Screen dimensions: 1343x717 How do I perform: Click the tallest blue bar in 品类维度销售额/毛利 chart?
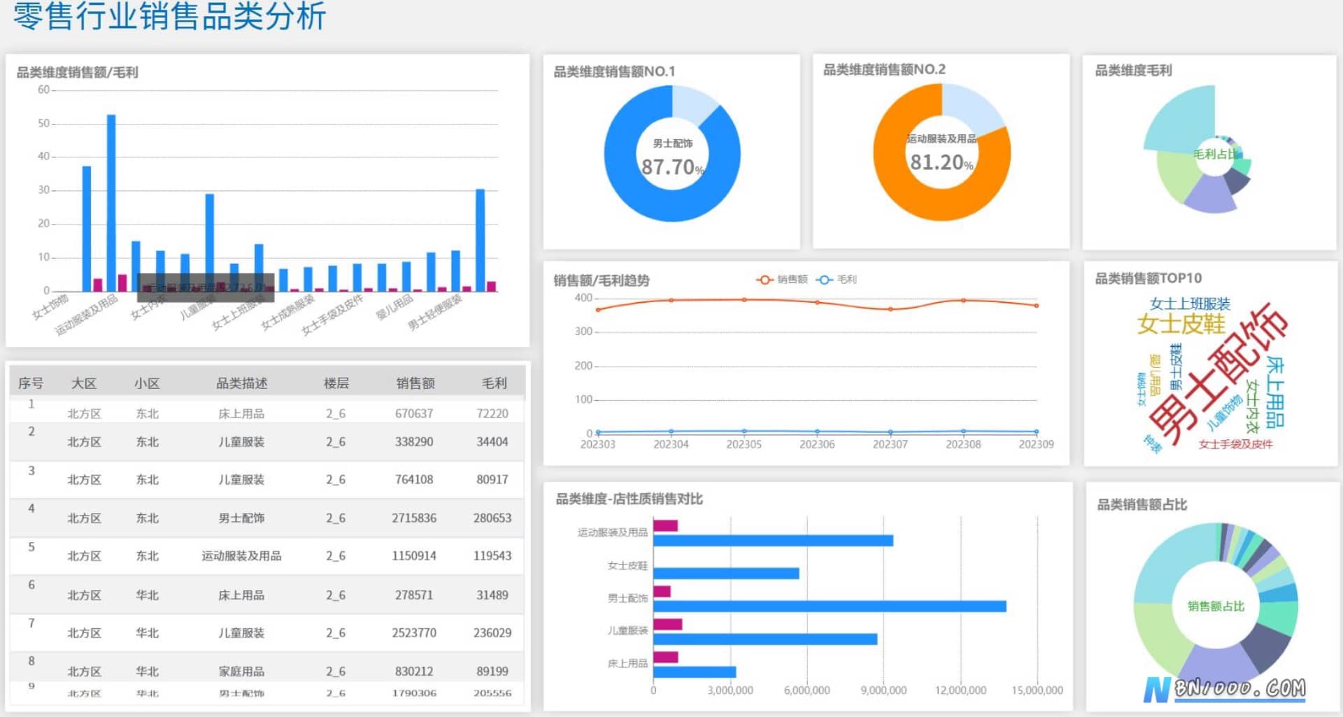(x=111, y=203)
